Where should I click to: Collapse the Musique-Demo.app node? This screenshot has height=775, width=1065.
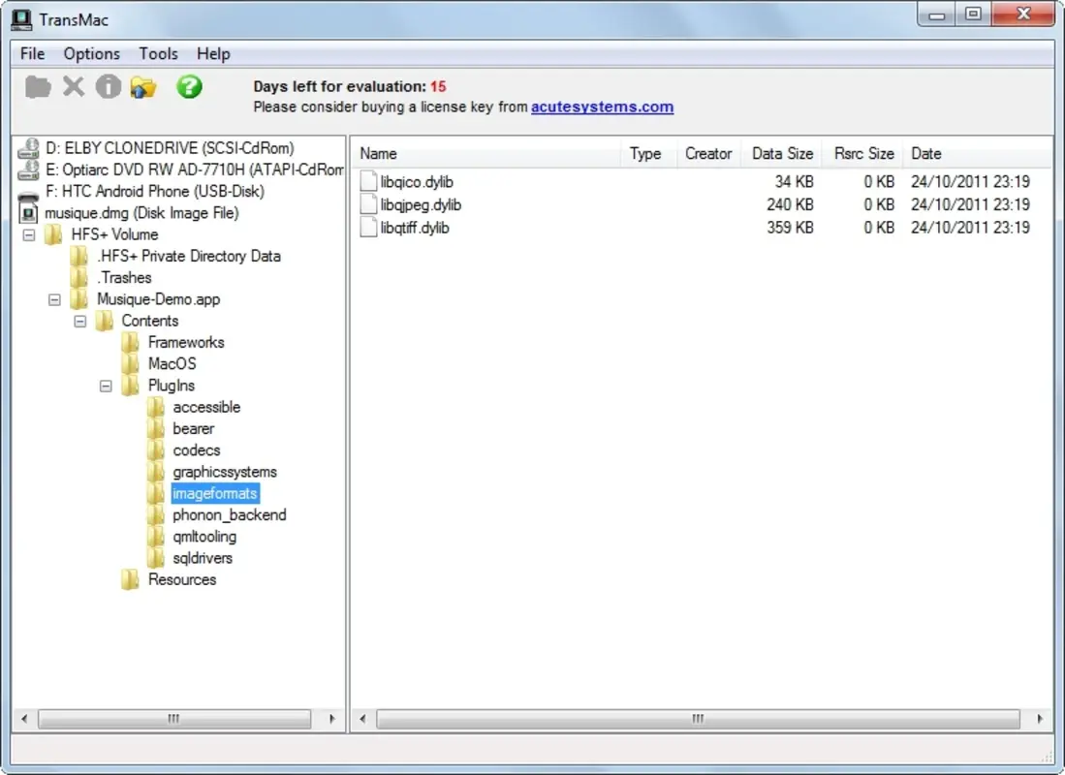[54, 298]
